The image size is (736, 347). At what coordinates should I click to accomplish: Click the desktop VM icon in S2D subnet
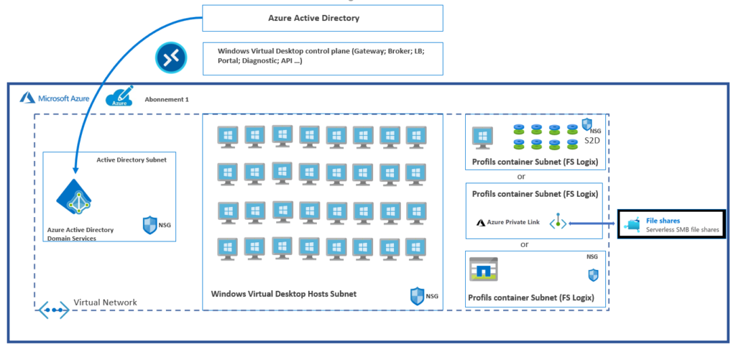(482, 138)
